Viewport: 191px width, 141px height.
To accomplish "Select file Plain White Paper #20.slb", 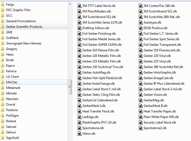I will 161,117.
